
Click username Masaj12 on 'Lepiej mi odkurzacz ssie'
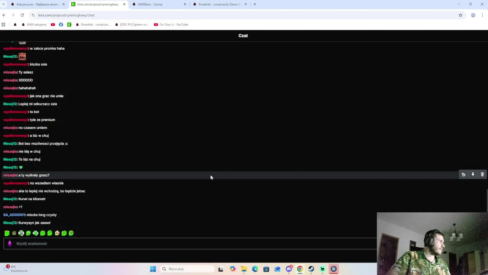point(10,104)
